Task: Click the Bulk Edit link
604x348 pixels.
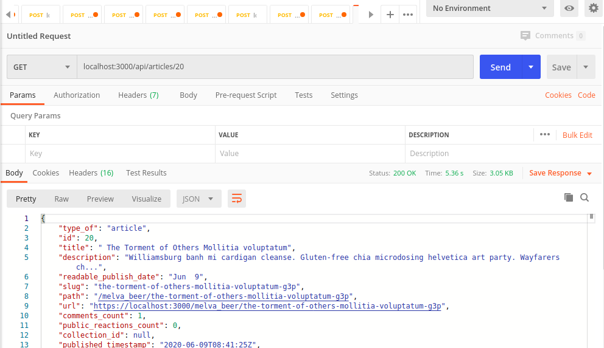Action: click(577, 135)
